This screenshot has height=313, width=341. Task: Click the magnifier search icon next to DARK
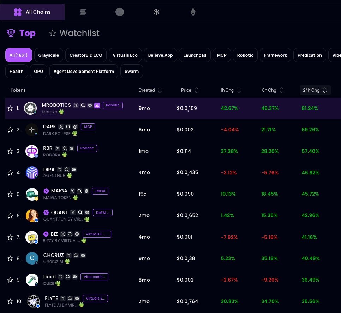point(68,127)
